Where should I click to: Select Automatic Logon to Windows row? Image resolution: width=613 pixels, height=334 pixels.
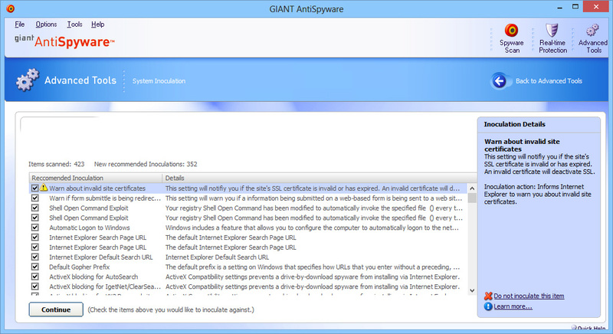(x=248, y=228)
